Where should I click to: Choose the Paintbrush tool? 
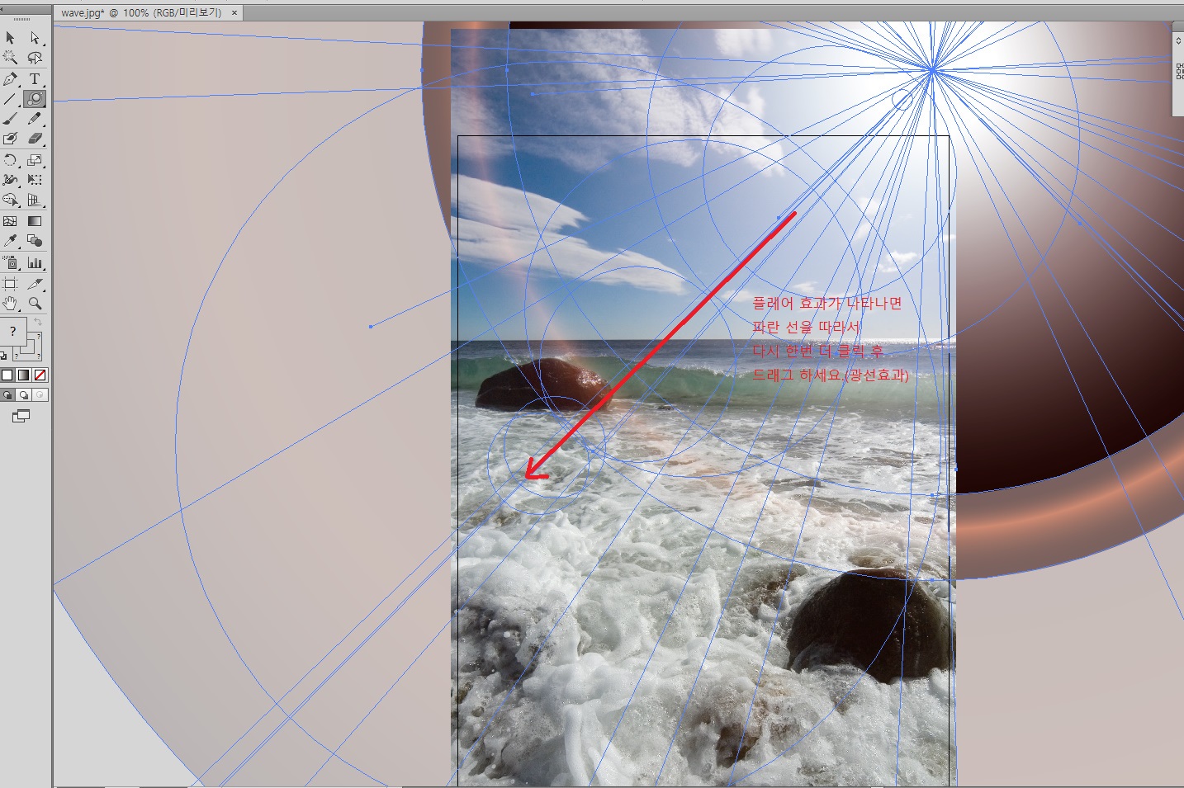[x=11, y=119]
